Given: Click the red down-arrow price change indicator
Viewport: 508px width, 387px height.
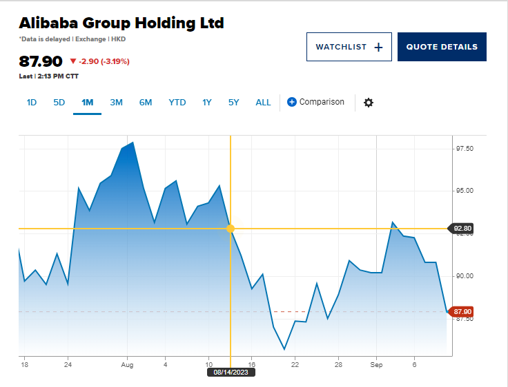Looking at the screenshot, I should pyautogui.click(x=73, y=61).
